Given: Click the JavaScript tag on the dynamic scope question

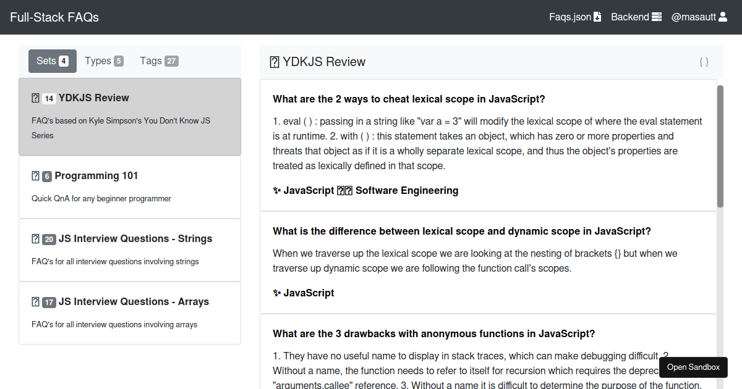Looking at the screenshot, I should (x=304, y=293).
